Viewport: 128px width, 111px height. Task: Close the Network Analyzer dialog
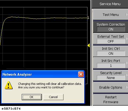pos(81,74)
